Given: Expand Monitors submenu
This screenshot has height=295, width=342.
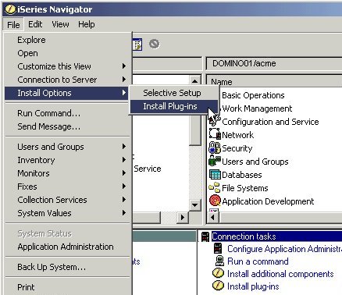Looking at the screenshot, I should point(66,173).
